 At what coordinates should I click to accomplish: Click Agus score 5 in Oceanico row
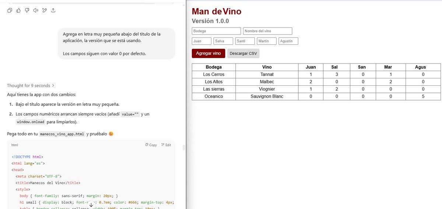click(x=423, y=96)
